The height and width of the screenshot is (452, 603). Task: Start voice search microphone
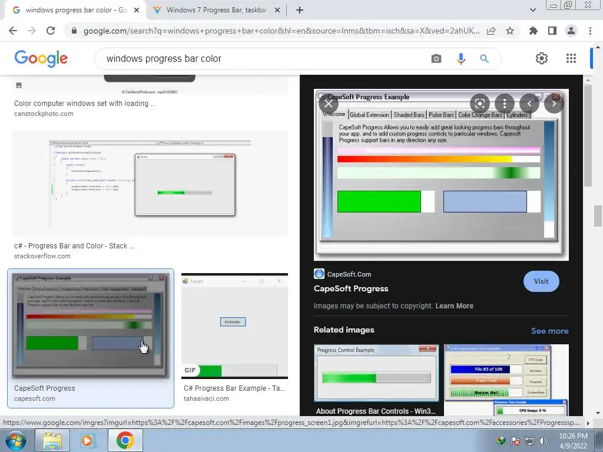point(460,58)
